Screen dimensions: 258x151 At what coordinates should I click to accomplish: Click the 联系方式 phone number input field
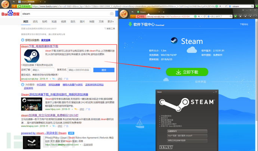pyautogui.click(x=79, y=70)
